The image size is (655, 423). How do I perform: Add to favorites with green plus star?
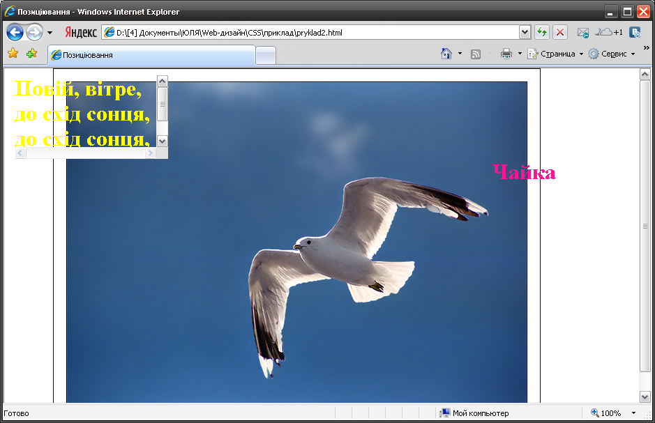[32, 54]
